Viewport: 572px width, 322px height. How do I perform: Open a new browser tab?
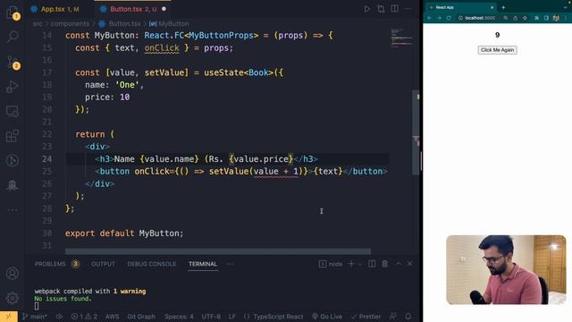point(503,7)
